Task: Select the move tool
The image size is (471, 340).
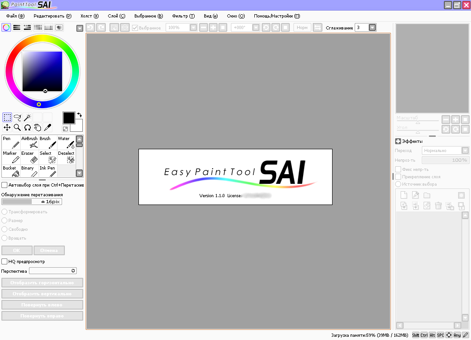Action: coord(7,128)
